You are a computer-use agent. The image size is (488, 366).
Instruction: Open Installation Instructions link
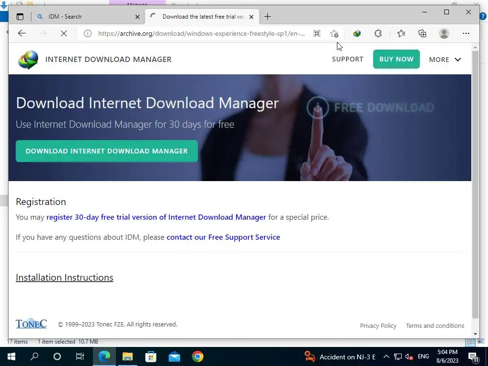(x=64, y=277)
